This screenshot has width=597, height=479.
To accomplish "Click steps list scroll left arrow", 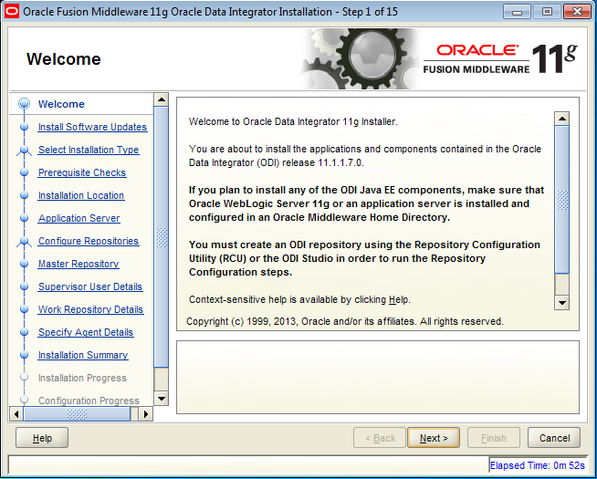I will [16, 413].
